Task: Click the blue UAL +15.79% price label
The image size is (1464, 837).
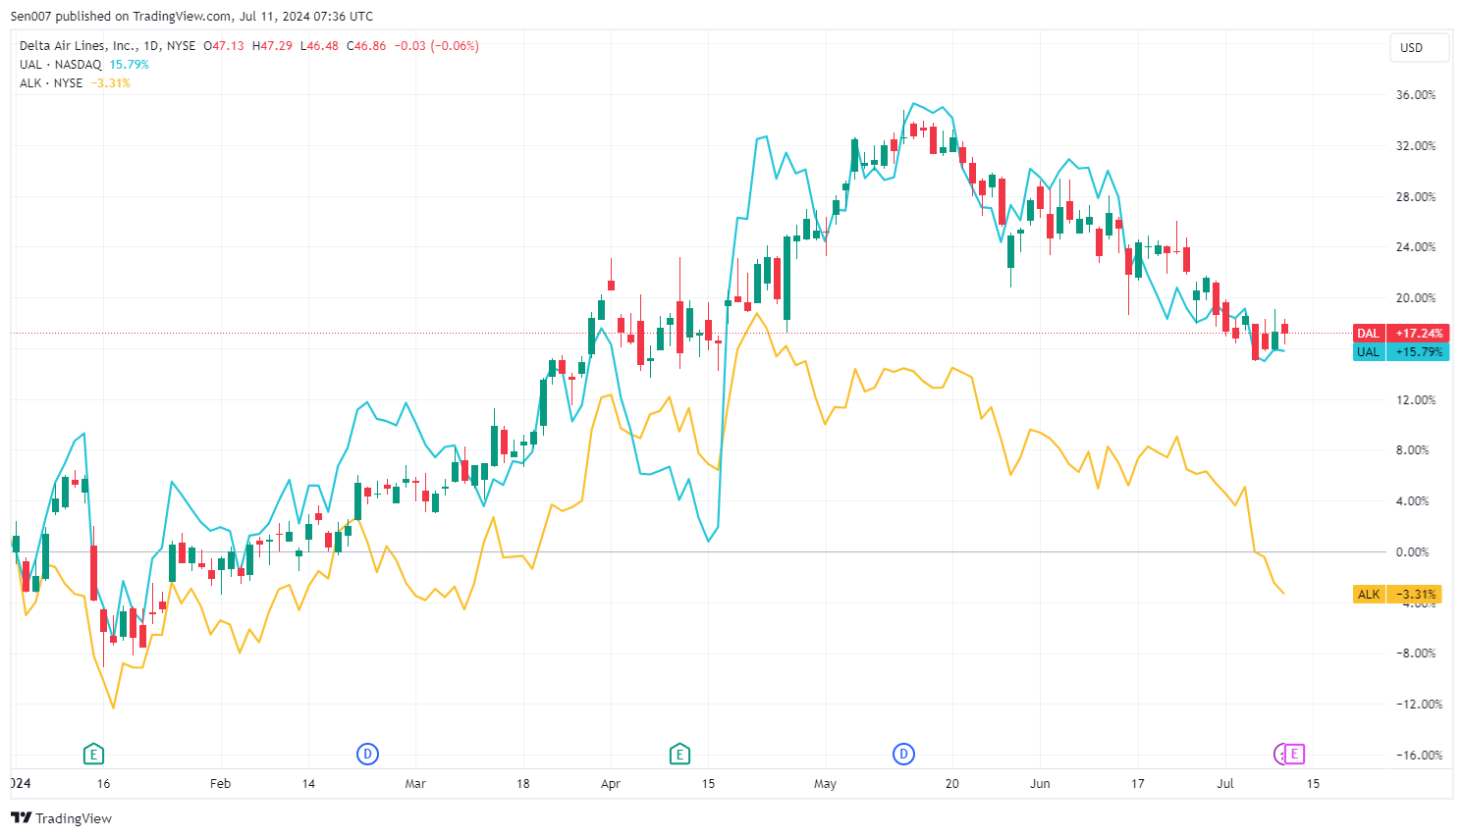Action: (1400, 351)
